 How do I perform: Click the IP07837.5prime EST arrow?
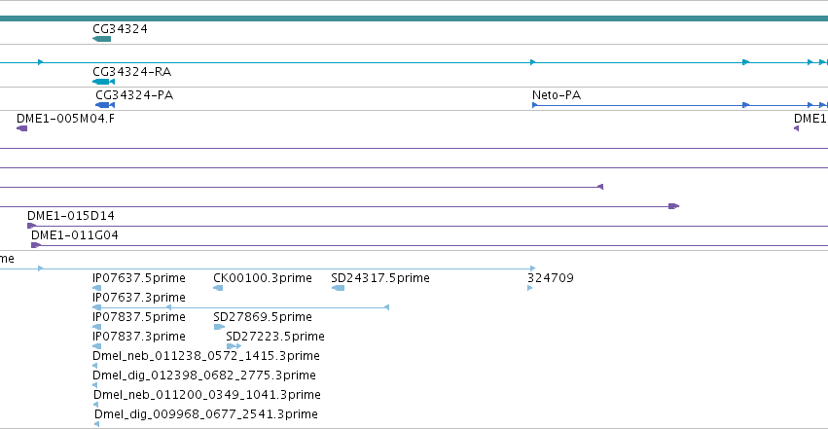tap(96, 327)
